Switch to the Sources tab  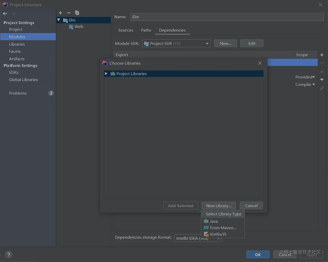[126, 30]
